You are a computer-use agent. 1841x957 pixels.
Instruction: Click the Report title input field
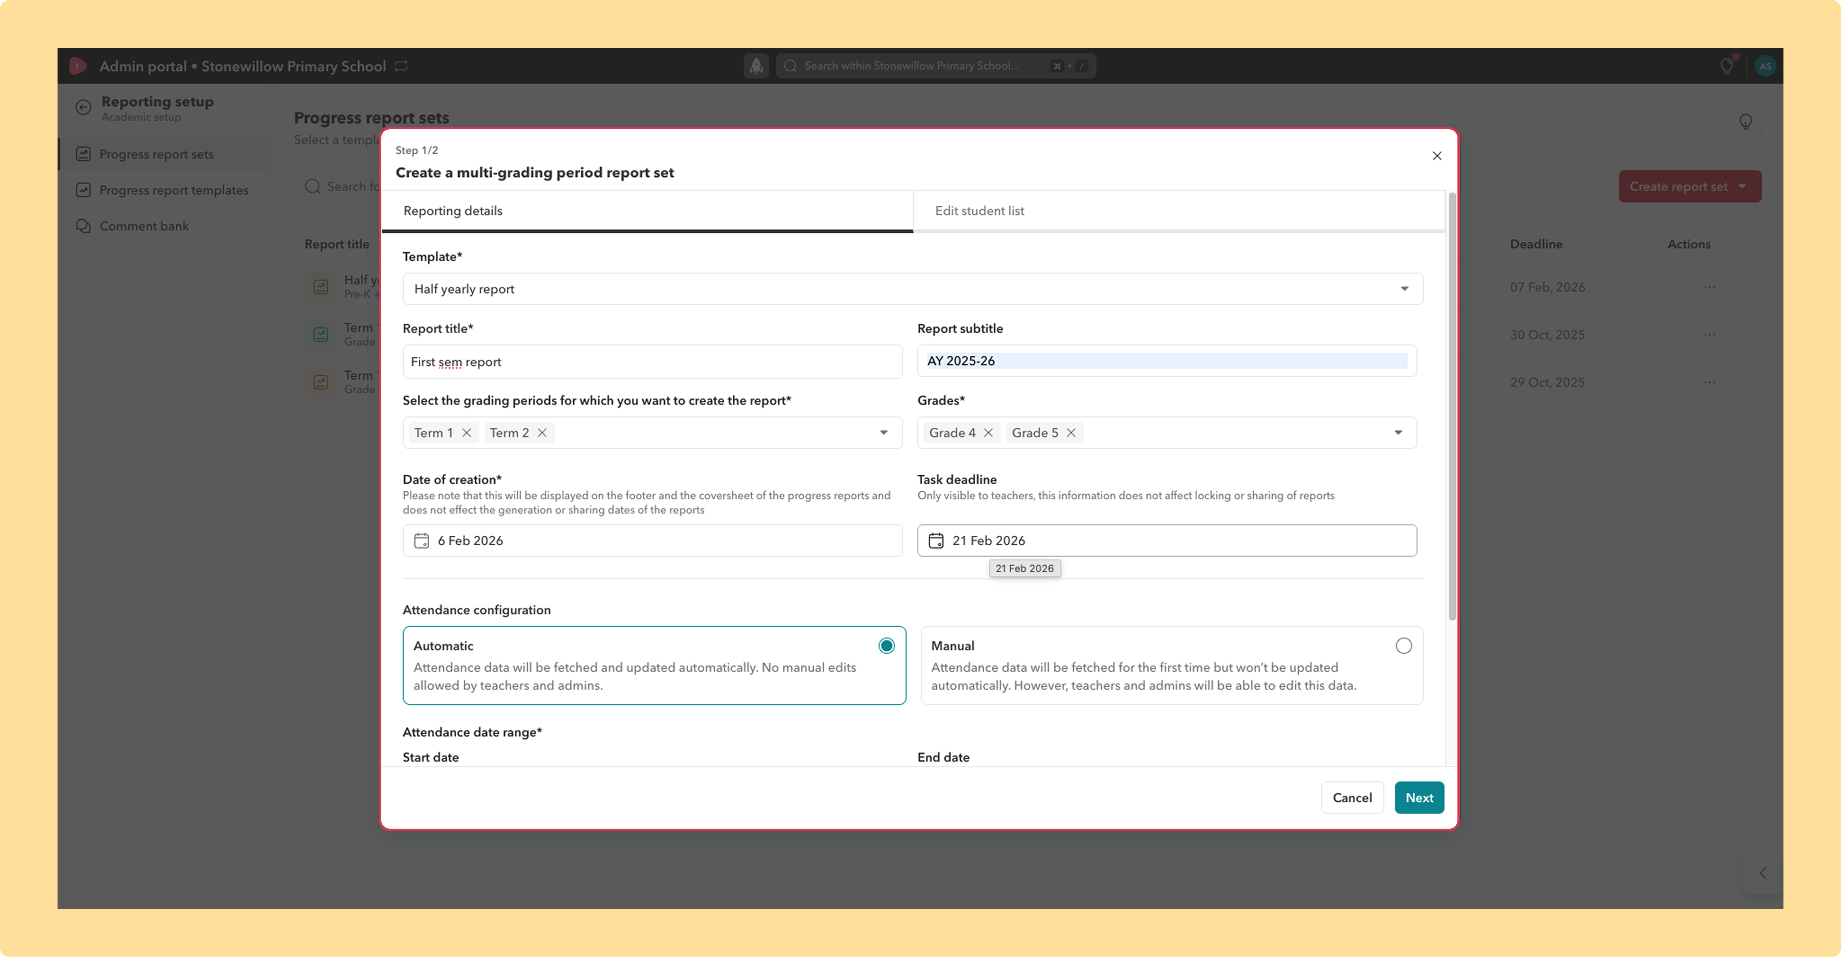(653, 361)
